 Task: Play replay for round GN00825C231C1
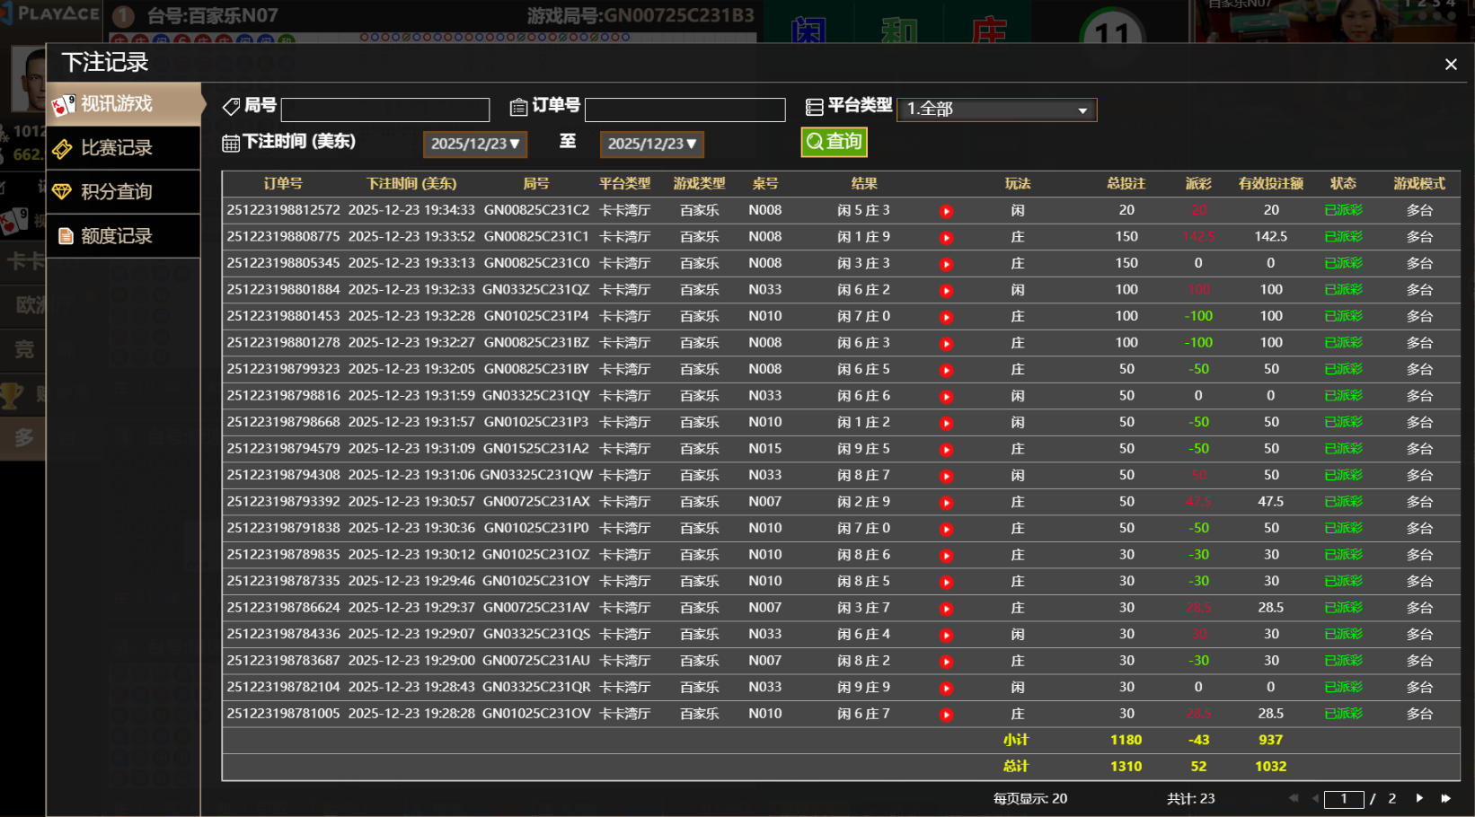point(946,238)
